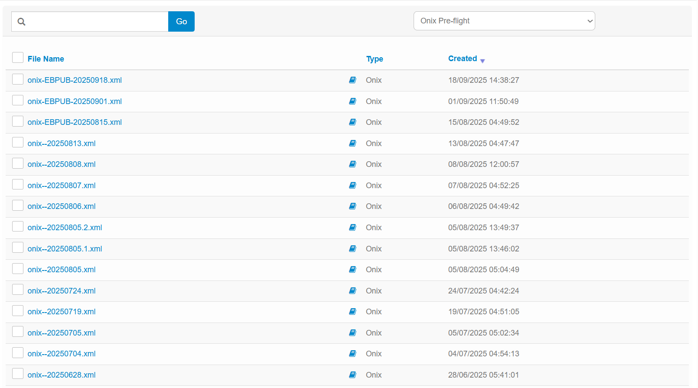698x388 pixels.
Task: Sort the list by File Name header
Action: coord(46,59)
